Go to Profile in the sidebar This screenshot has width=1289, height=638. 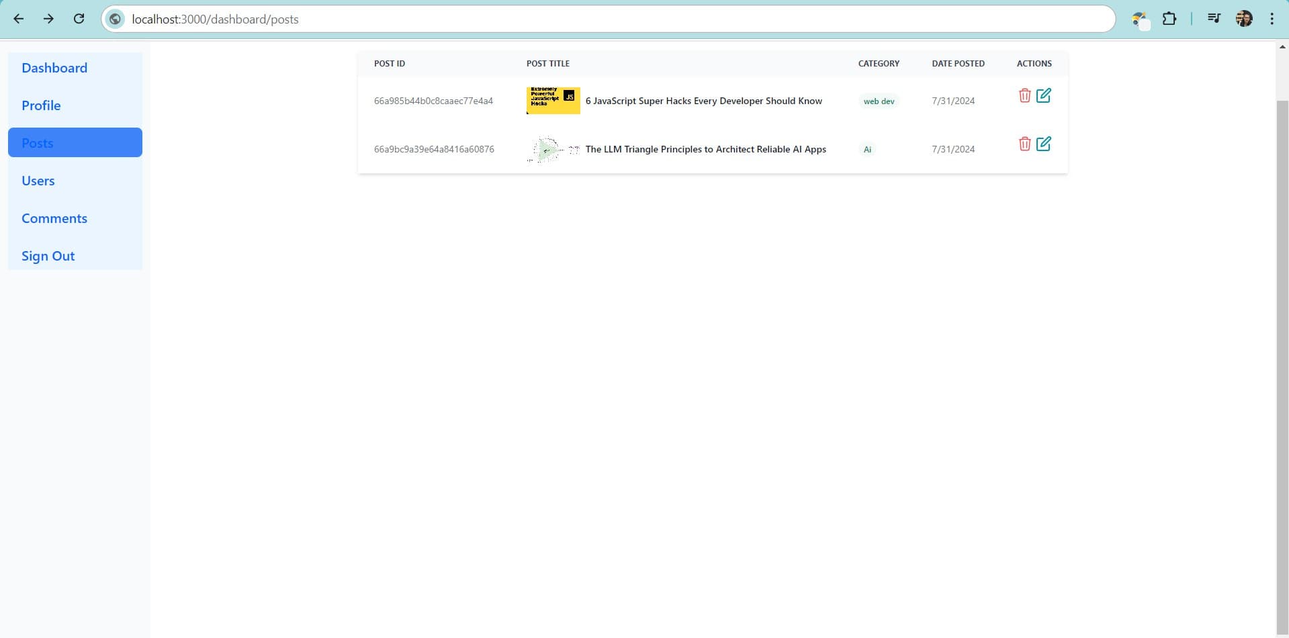tap(41, 105)
